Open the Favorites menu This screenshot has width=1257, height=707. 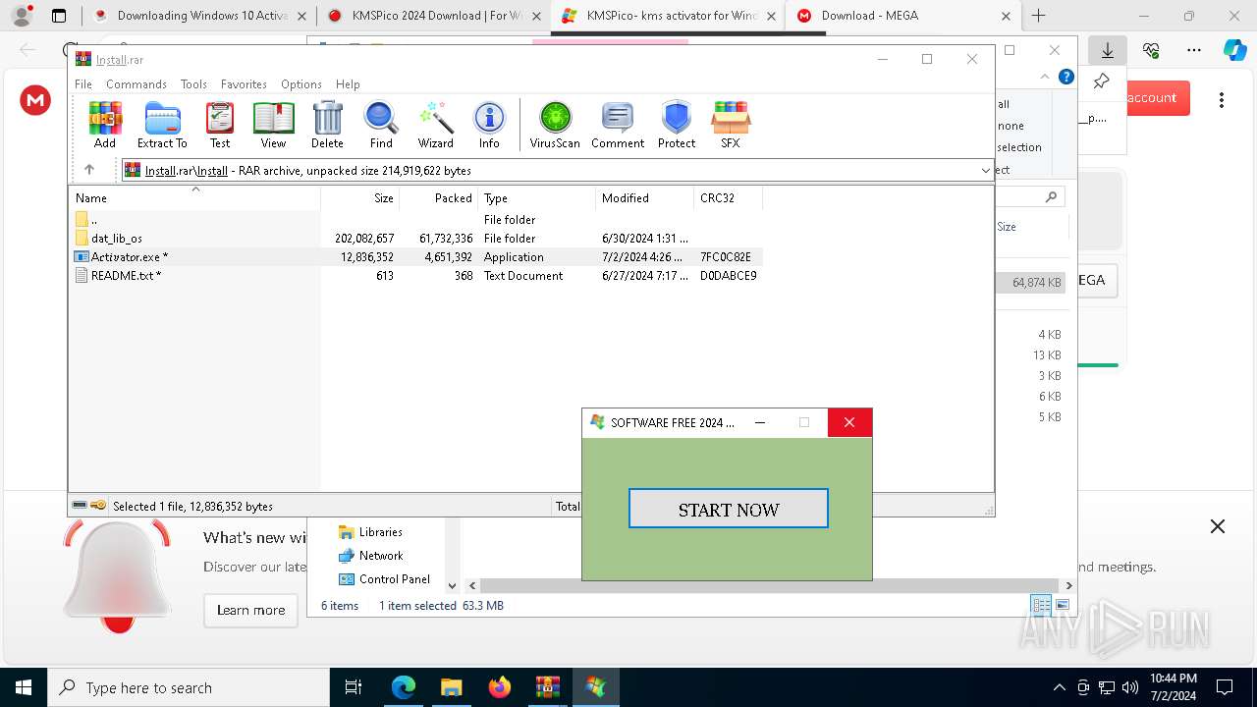244,84
